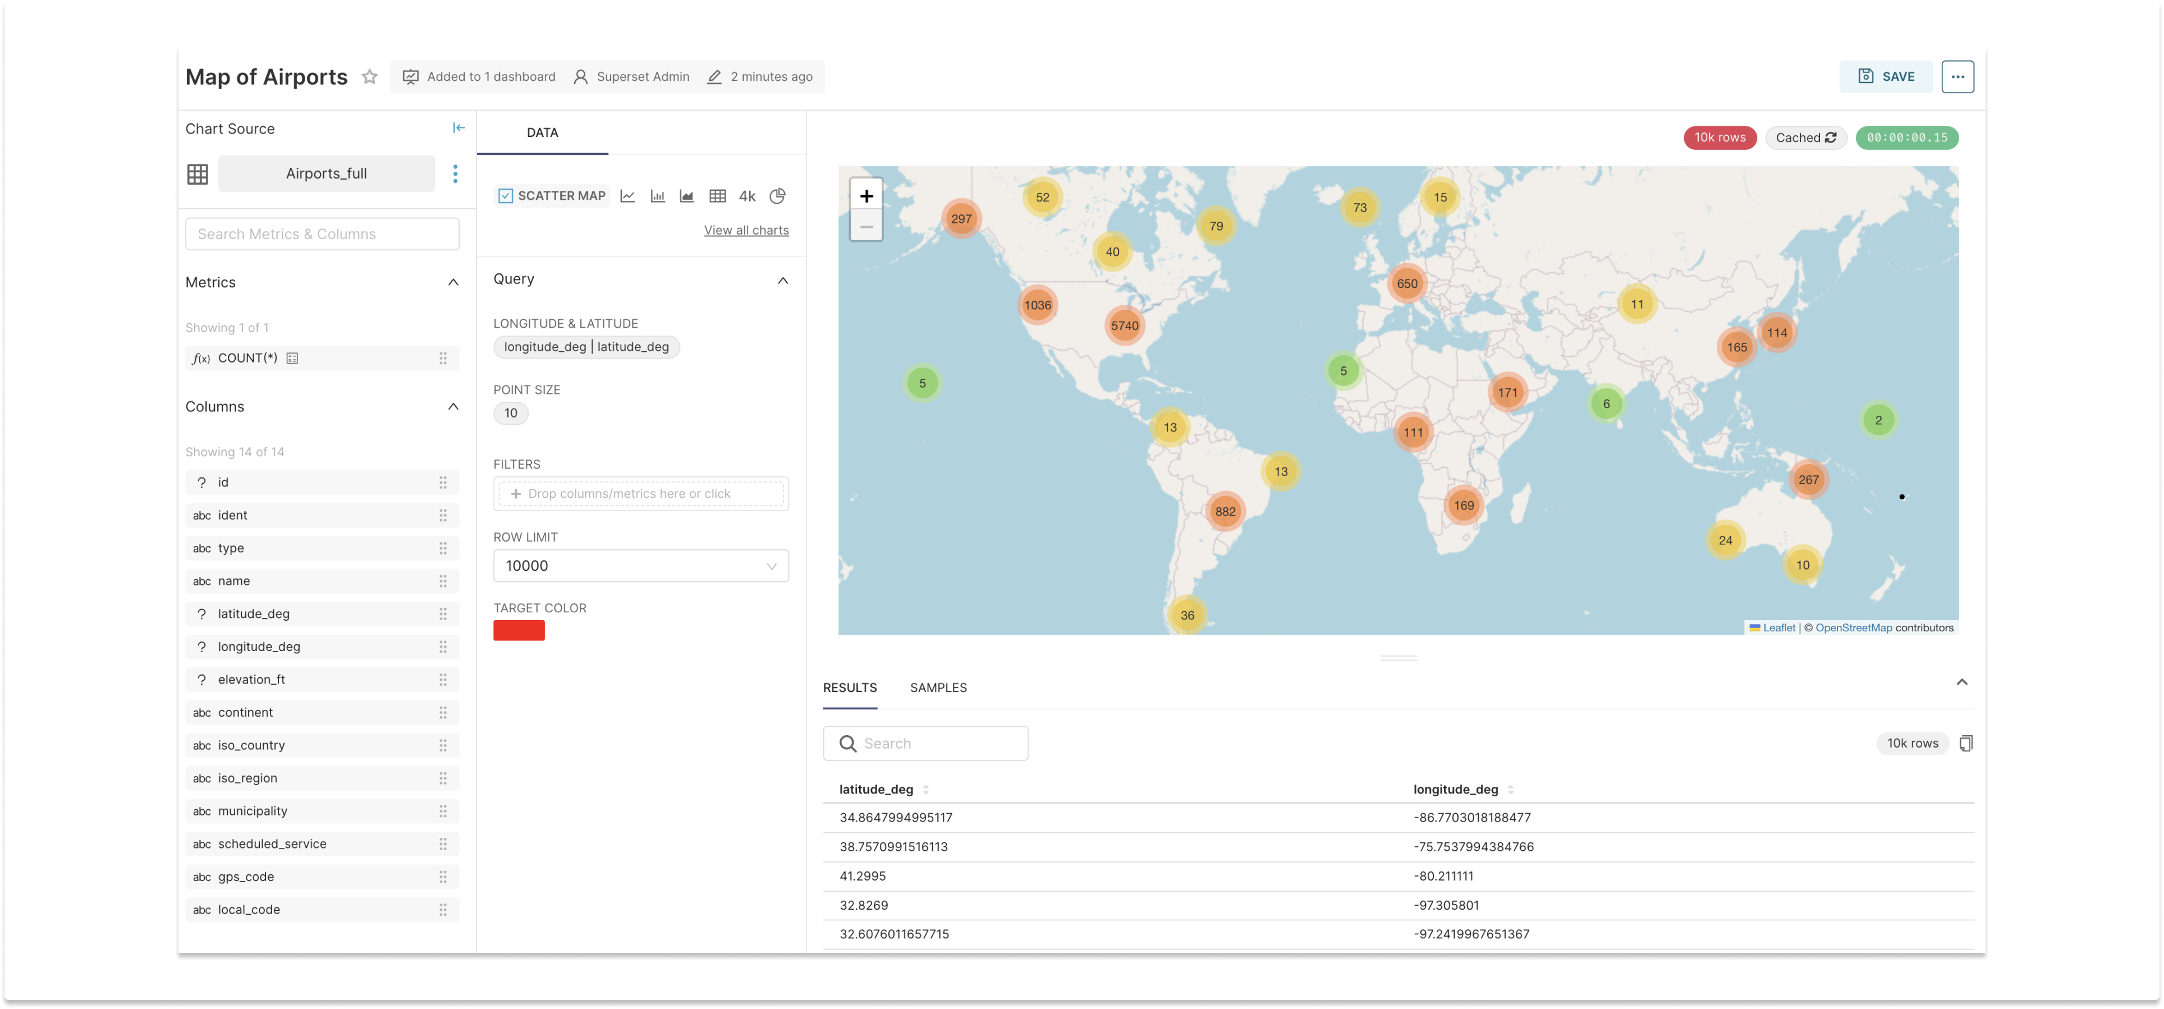
Task: Collapse the Query section
Action: pyautogui.click(x=782, y=280)
